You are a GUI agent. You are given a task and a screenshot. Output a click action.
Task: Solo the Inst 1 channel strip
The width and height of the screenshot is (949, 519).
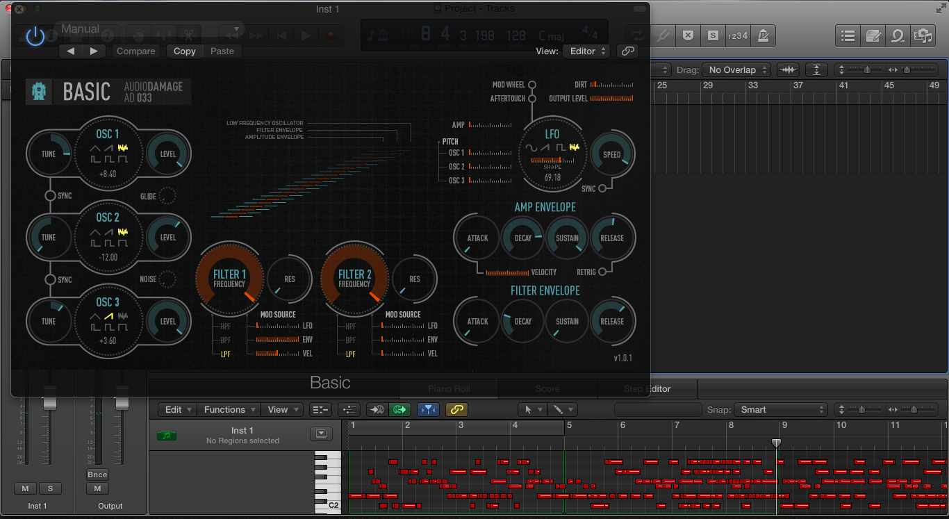(50, 488)
